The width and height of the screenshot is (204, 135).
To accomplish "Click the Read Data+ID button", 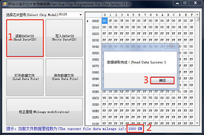I will (25, 38).
